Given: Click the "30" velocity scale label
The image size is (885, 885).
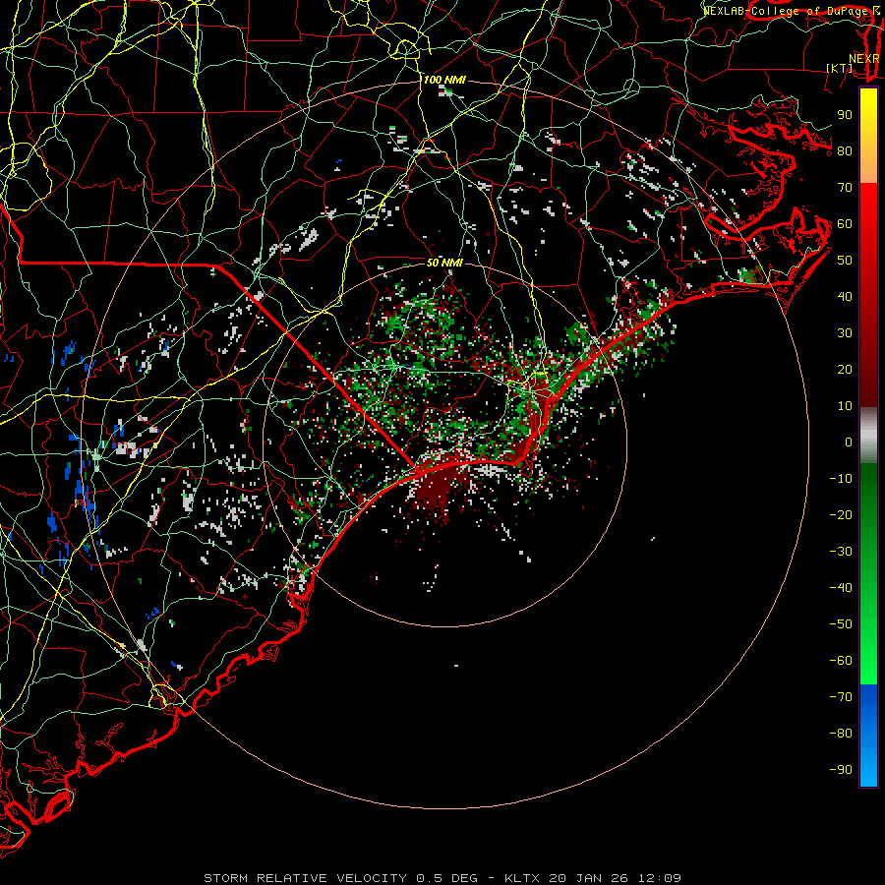Looking at the screenshot, I should pos(845,333).
